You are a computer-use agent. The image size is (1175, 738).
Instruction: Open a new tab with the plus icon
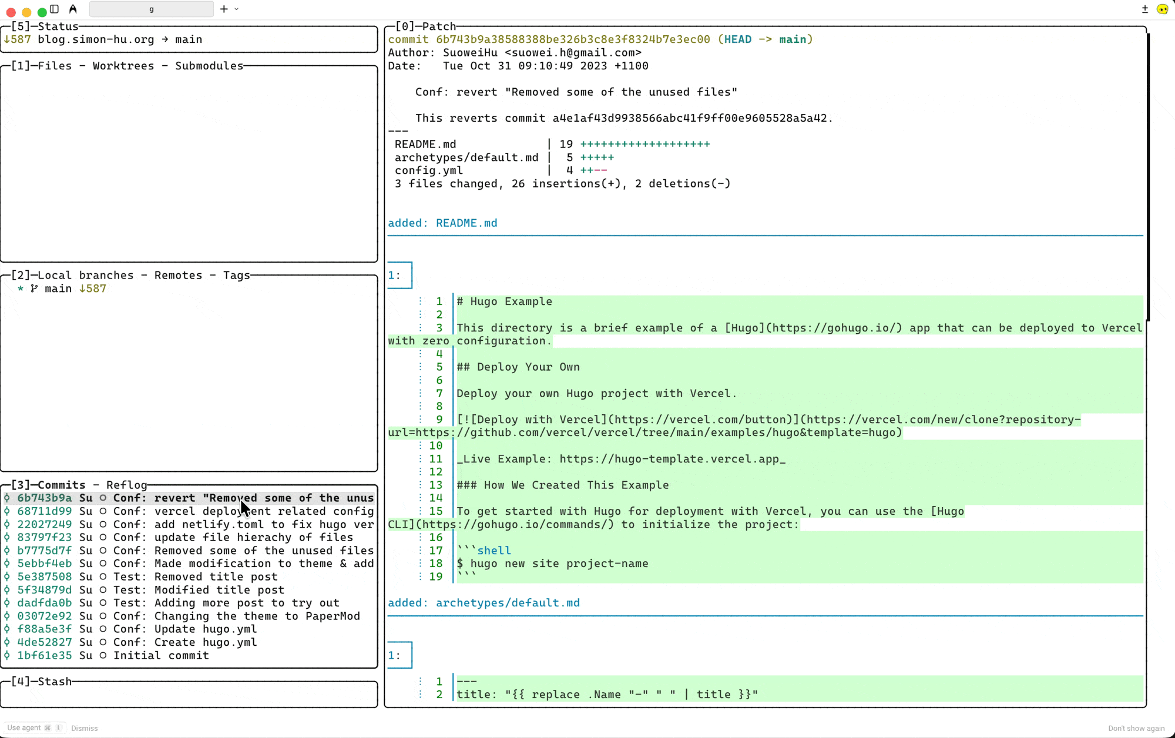point(224,9)
